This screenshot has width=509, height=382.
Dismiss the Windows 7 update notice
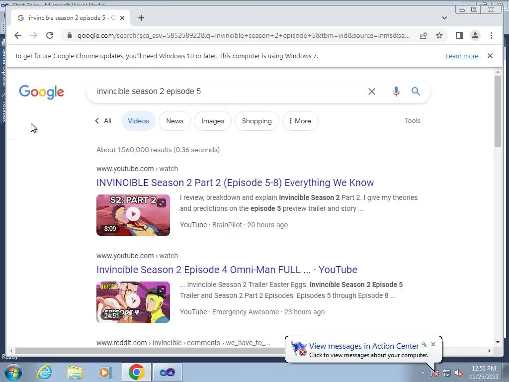(x=490, y=56)
